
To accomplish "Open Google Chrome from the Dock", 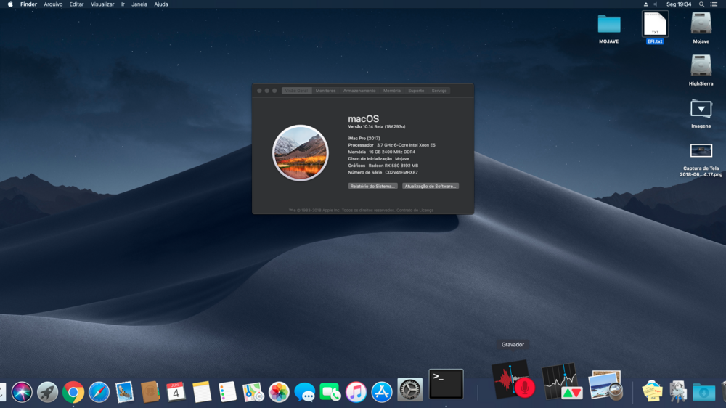I will (73, 393).
